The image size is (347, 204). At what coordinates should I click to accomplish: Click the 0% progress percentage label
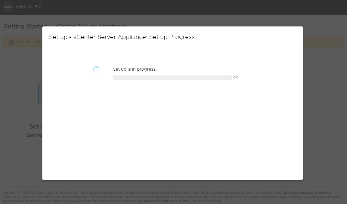click(235, 78)
